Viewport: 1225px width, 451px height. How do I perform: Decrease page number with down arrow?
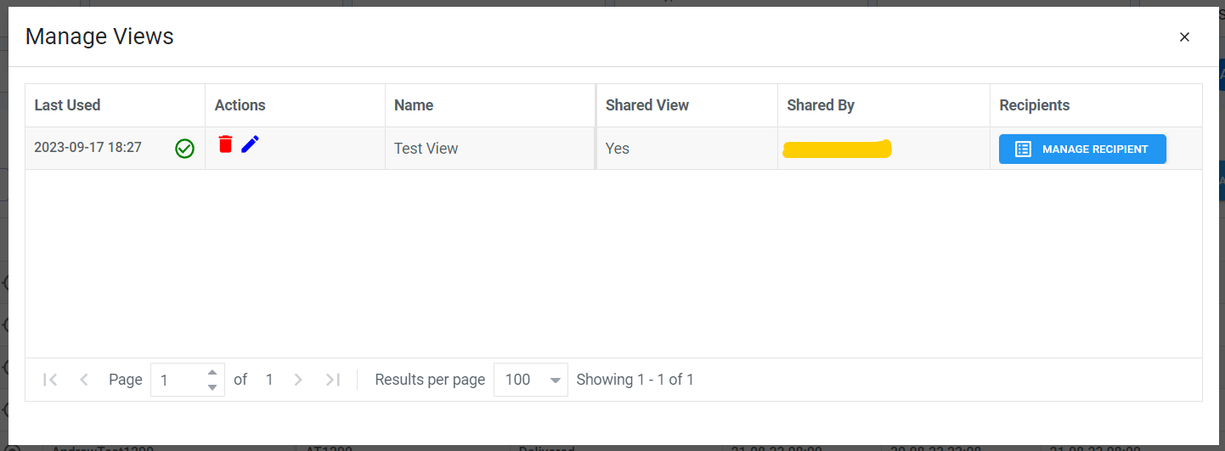212,387
